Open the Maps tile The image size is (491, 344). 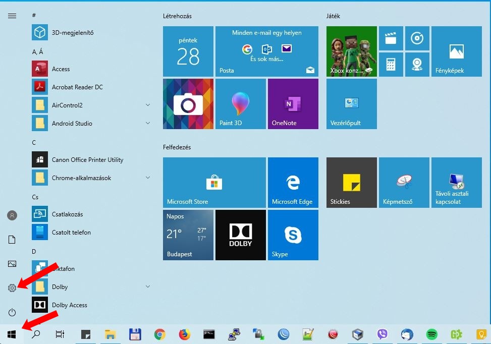click(x=417, y=65)
